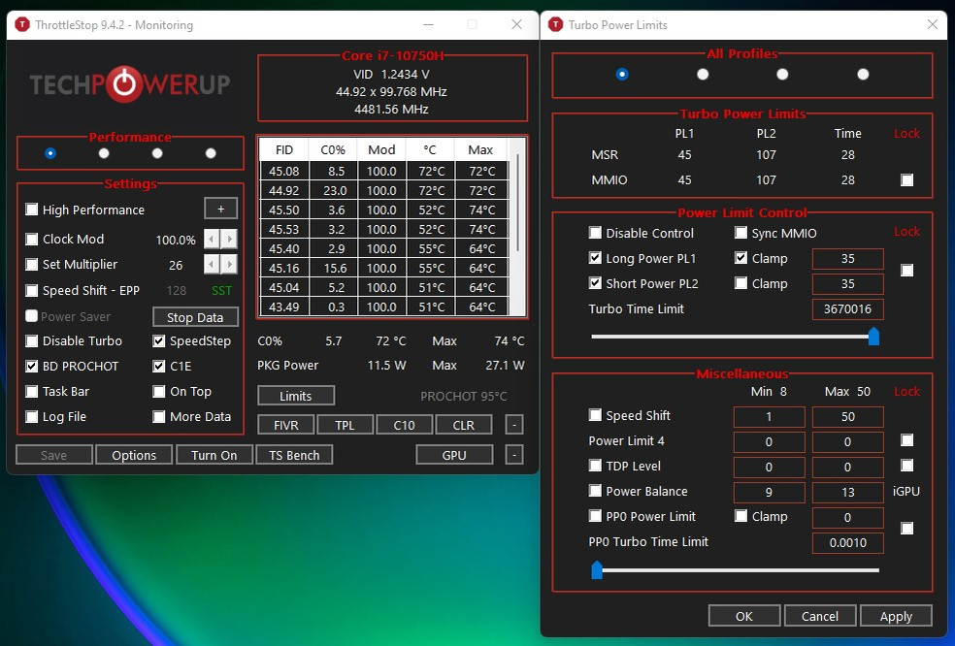The height and width of the screenshot is (646, 955).
Task: Open the C10 states window
Action: [404, 425]
